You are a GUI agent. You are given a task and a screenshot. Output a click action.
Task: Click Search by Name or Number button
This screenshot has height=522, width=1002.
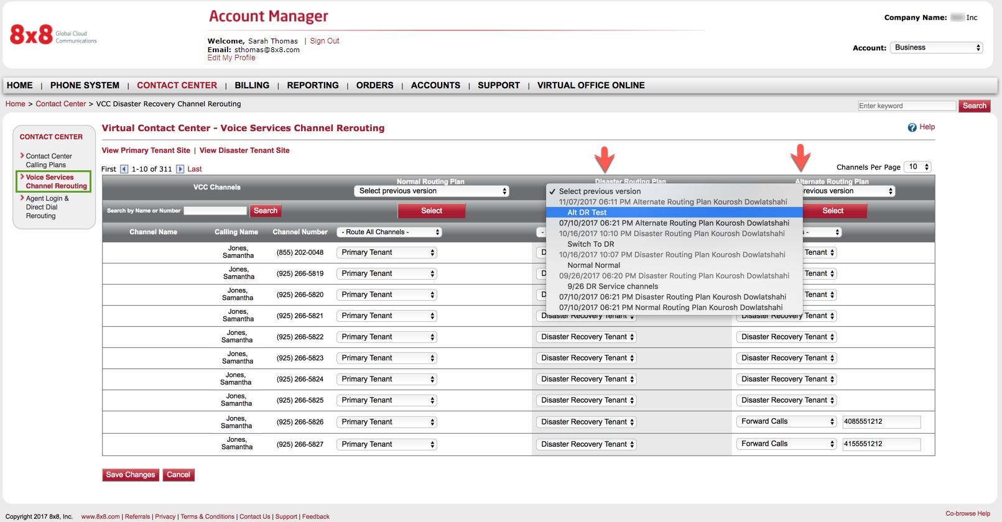tap(266, 211)
